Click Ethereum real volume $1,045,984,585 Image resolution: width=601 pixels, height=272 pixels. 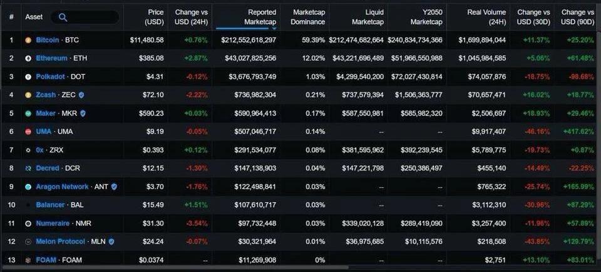click(482, 59)
